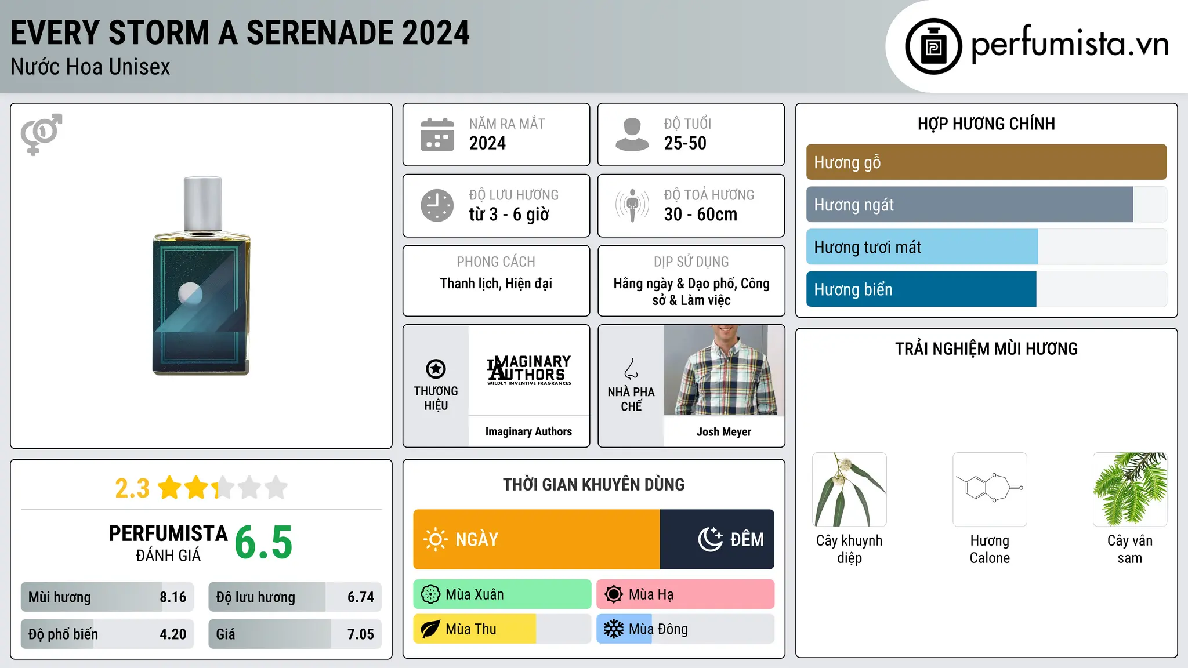Click the leaf icon for Mùa Thu

(x=430, y=629)
